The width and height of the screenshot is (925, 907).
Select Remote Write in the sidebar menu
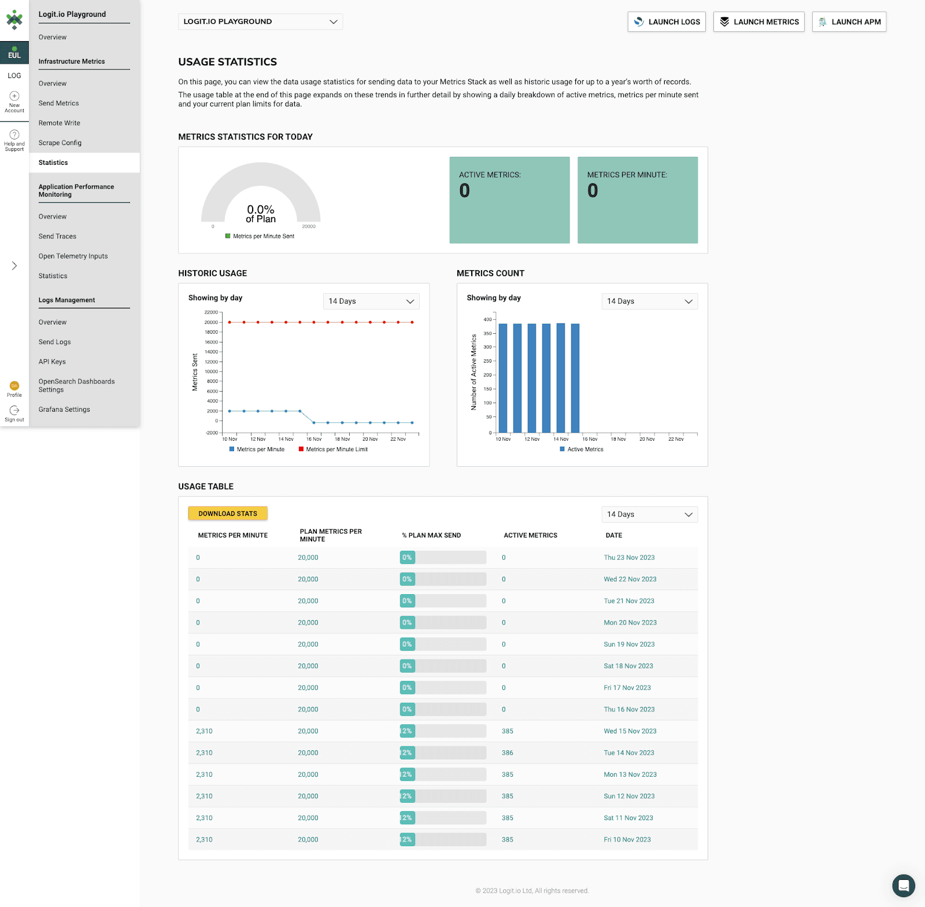tap(59, 123)
